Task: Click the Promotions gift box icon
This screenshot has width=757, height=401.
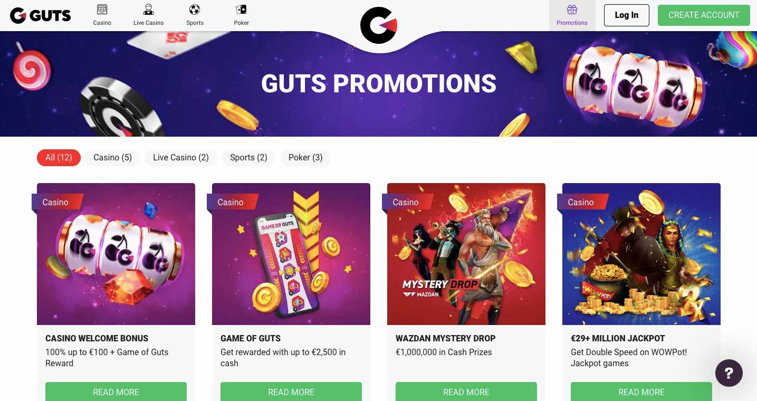Action: [x=572, y=9]
